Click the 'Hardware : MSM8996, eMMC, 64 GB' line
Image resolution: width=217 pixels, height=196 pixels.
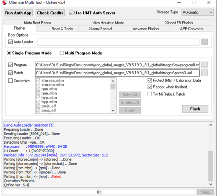pyautogui.click(x=35, y=147)
